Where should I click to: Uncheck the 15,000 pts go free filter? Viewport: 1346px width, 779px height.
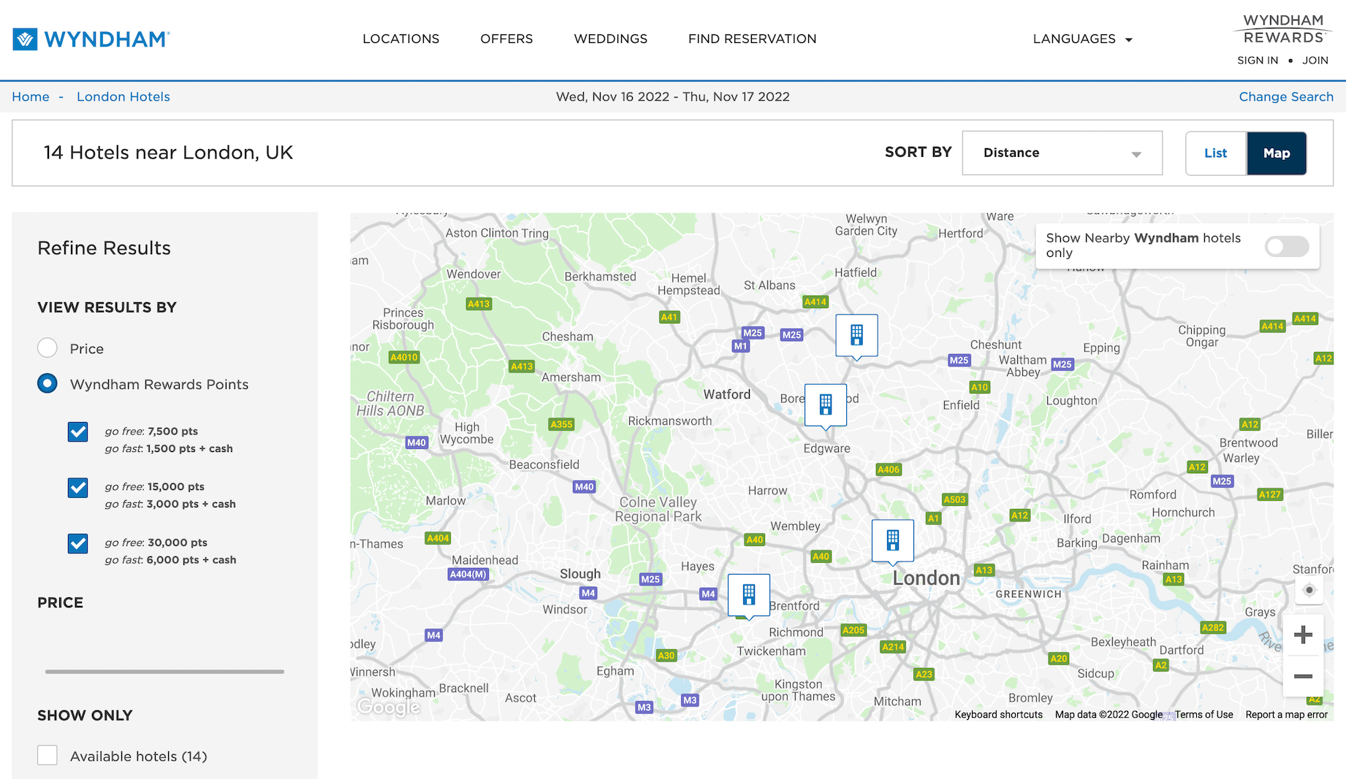(78, 487)
